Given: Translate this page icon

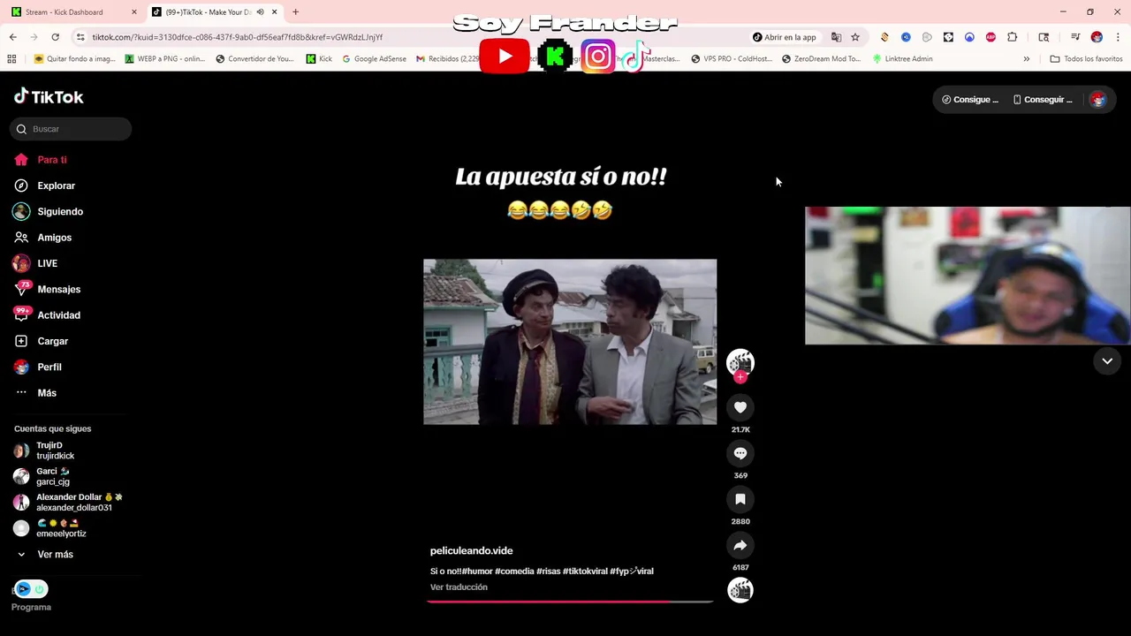Looking at the screenshot, I should click(836, 37).
